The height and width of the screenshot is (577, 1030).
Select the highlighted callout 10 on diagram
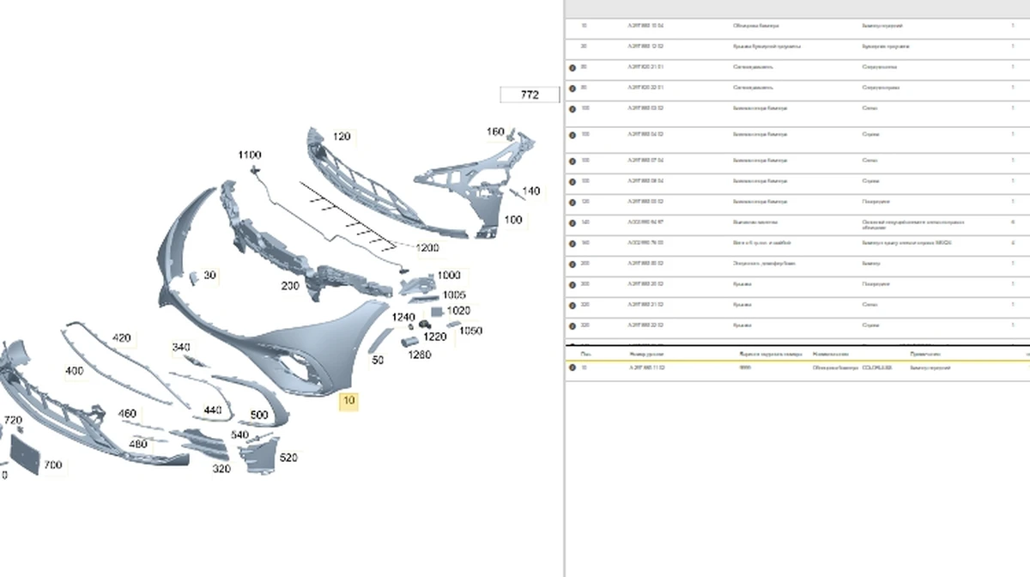(348, 400)
